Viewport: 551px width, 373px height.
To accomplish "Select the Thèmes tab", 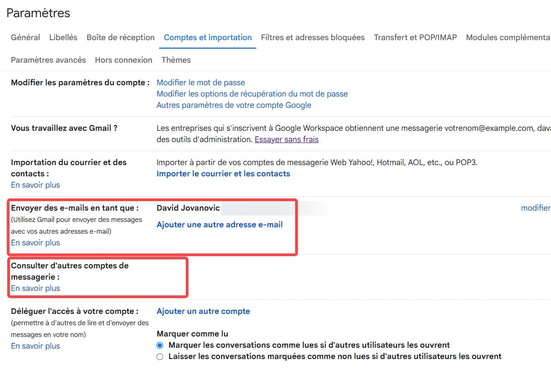I will (x=176, y=60).
